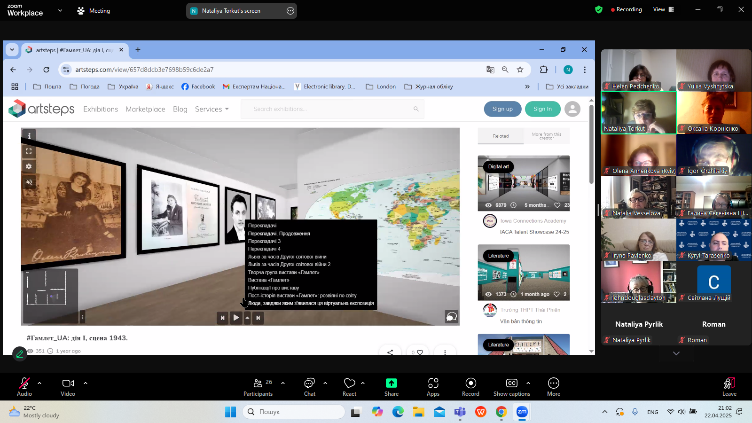Select 'Виставка «Гамлет»' from the tour list

click(268, 280)
